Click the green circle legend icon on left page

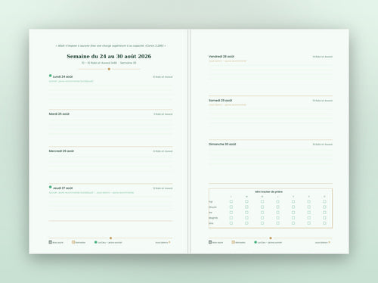pyautogui.click(x=95, y=242)
